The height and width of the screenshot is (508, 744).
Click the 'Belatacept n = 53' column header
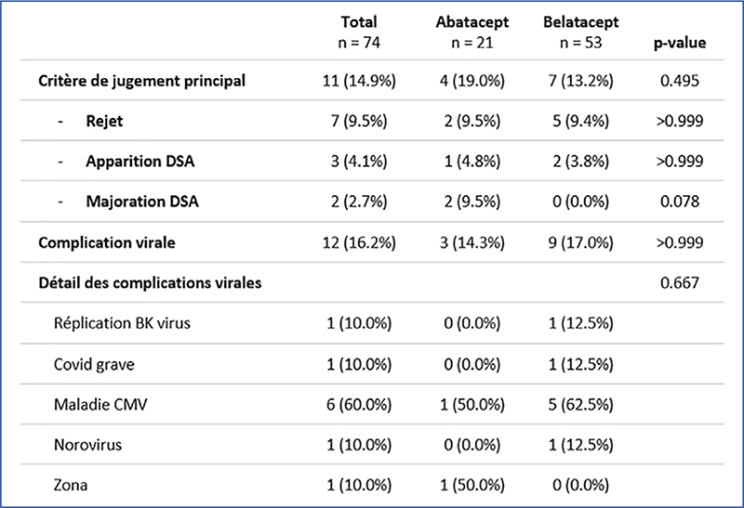578,33
